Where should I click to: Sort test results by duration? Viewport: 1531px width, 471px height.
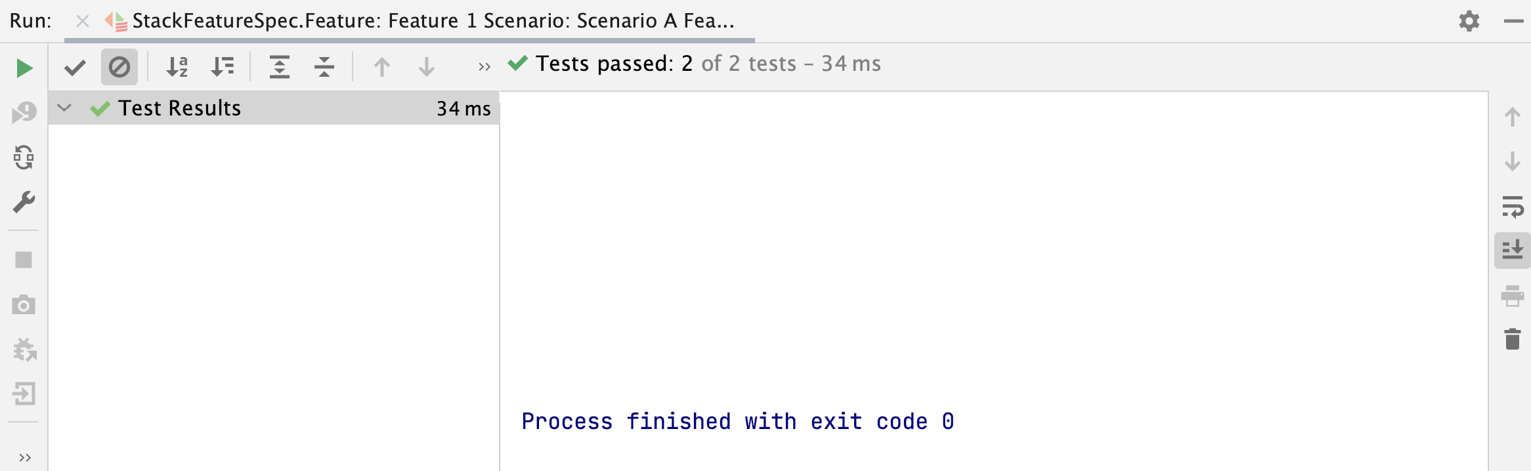pos(222,66)
